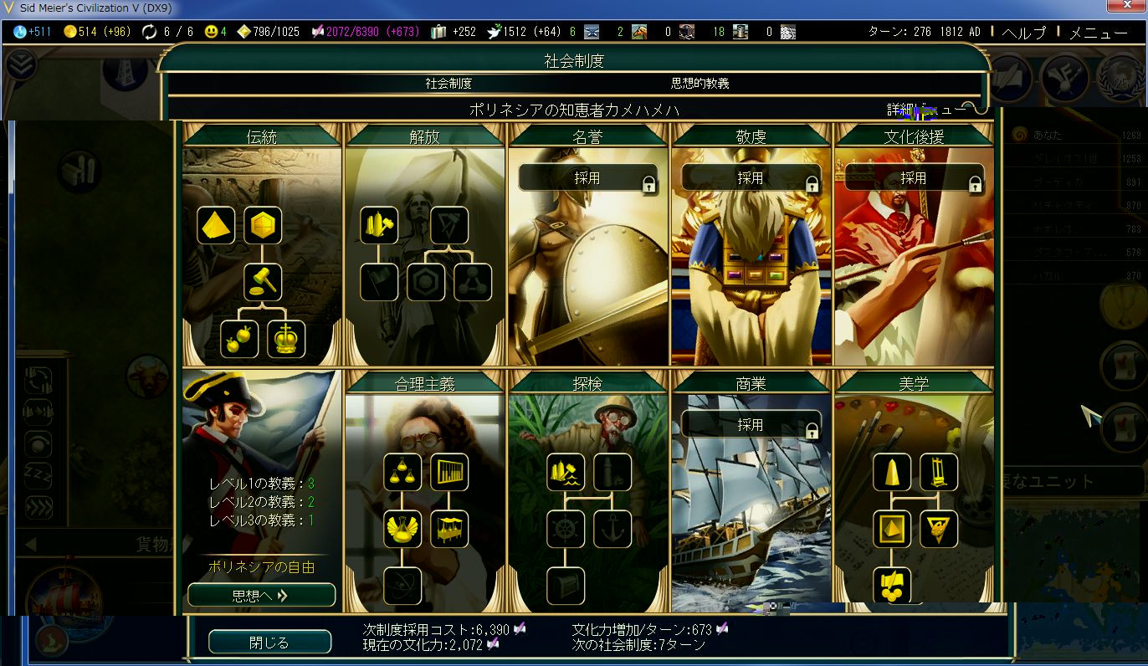Click 採用 on the 商業 policy tree
Viewport: 1148px width, 666px height.
click(751, 425)
